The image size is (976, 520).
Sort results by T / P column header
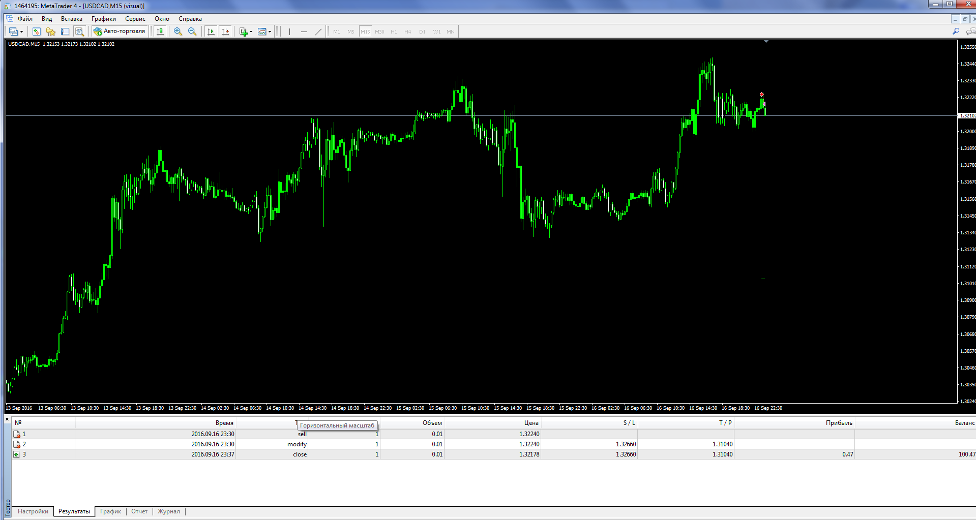[x=686, y=423]
